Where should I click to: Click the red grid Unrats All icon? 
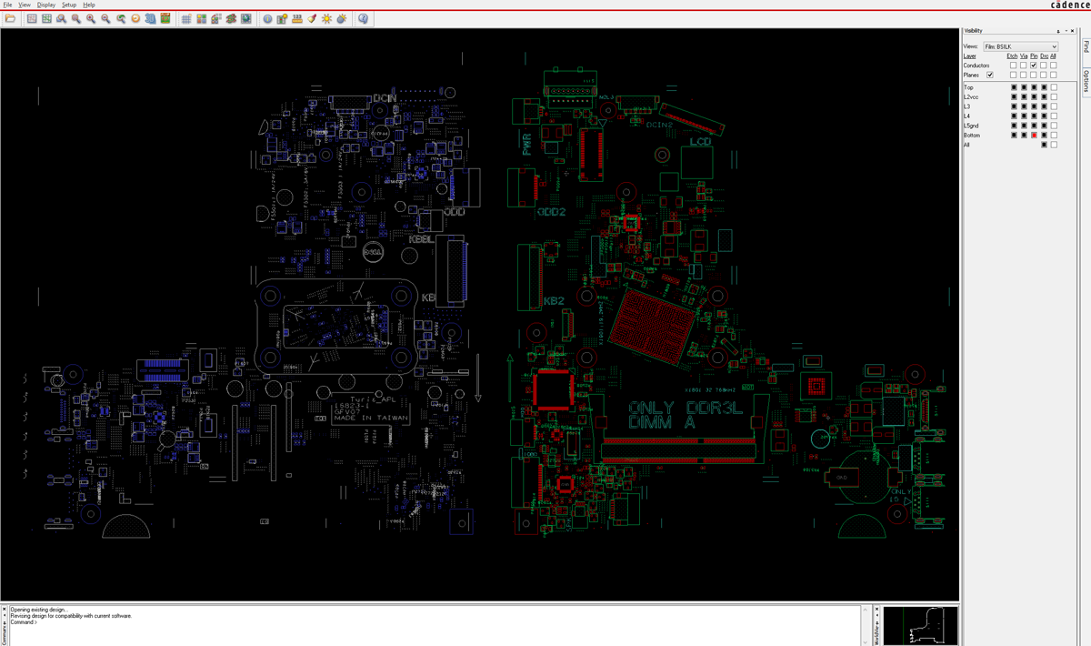point(32,18)
